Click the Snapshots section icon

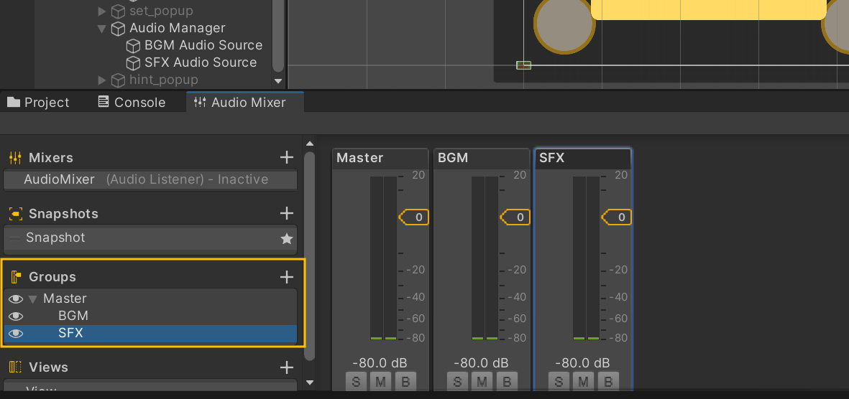coord(15,214)
